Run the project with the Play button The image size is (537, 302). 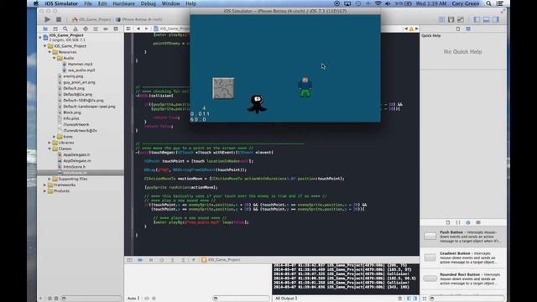tap(48, 19)
